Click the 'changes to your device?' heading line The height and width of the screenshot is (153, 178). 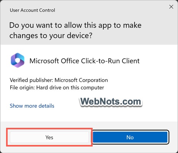coord(51,35)
